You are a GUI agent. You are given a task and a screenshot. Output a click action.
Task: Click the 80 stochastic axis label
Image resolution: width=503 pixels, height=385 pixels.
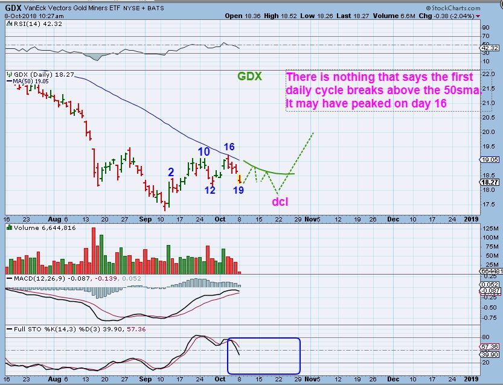[x=485, y=337]
